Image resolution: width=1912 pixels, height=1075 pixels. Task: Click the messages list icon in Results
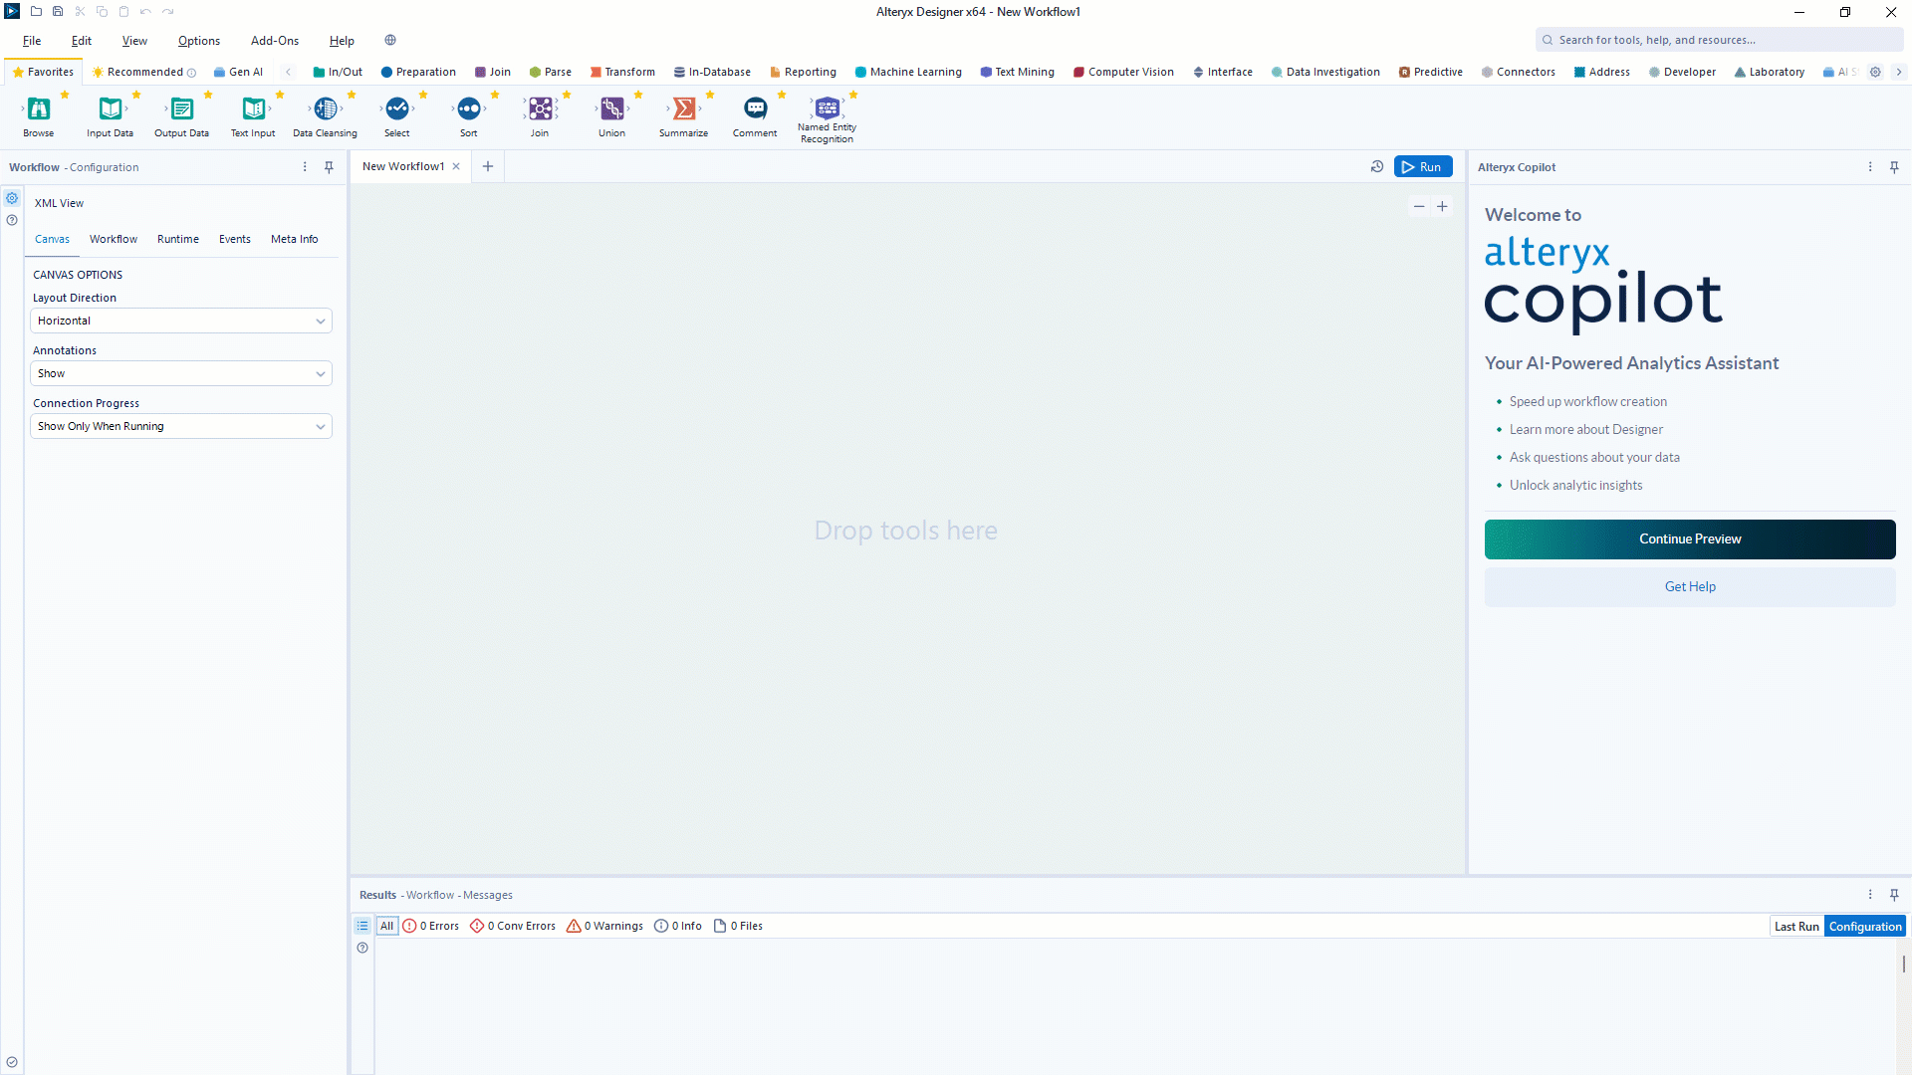362,926
